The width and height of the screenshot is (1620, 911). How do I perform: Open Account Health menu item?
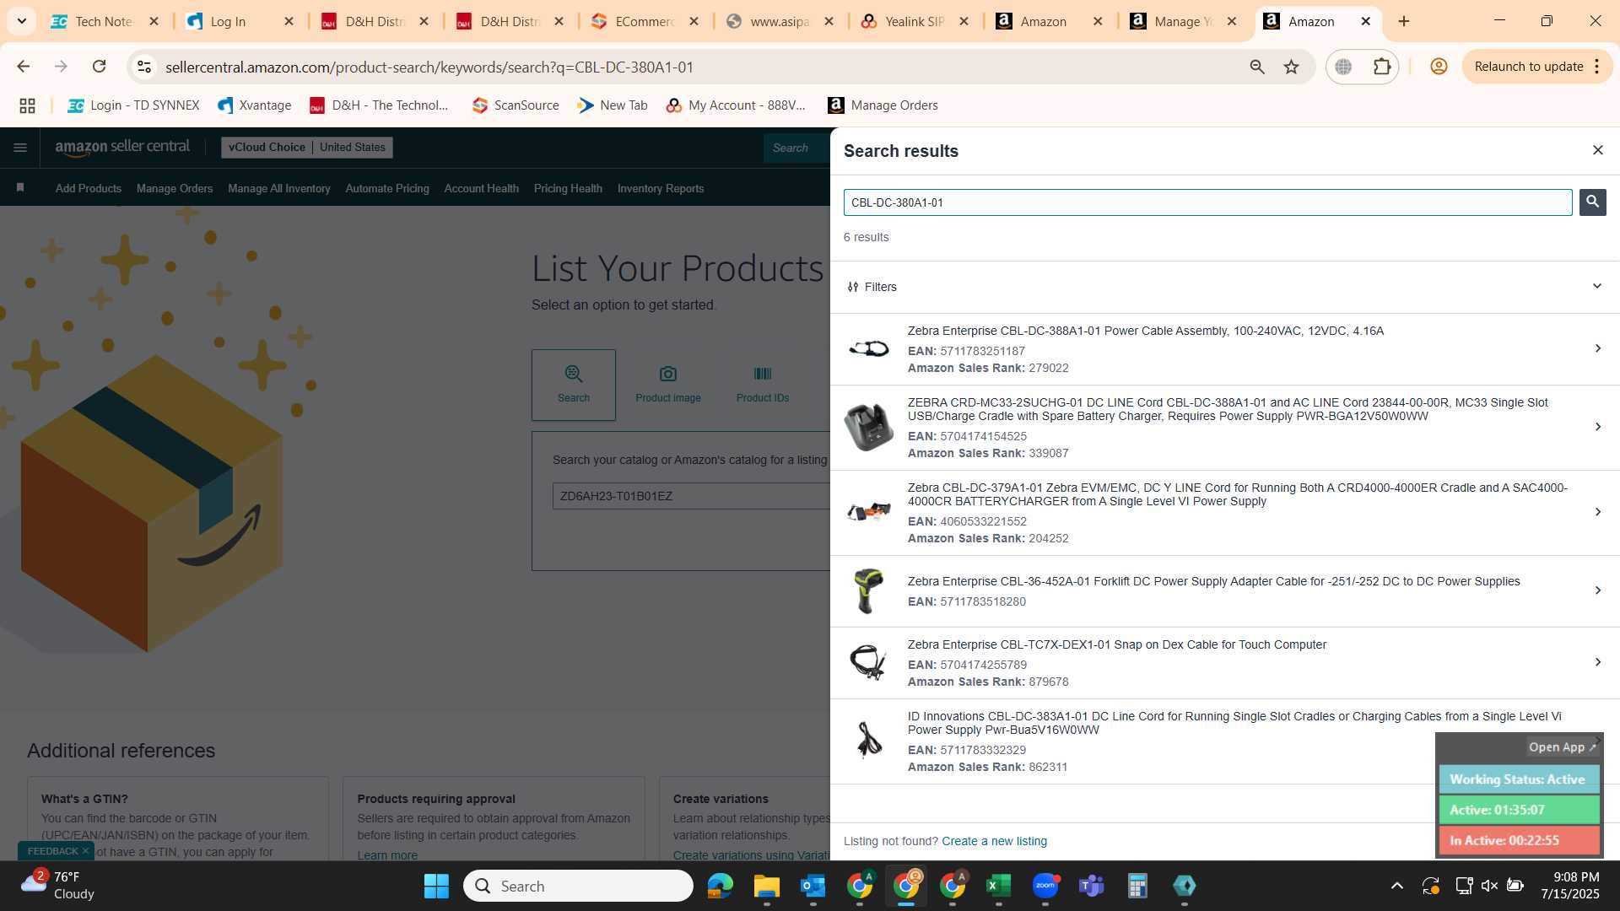click(482, 188)
